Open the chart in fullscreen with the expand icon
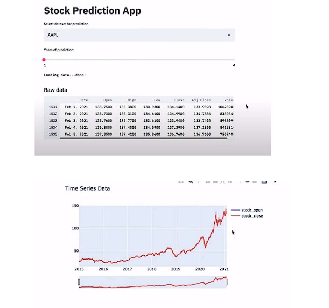Viewport: 329px width, 308px height. click(x=275, y=181)
